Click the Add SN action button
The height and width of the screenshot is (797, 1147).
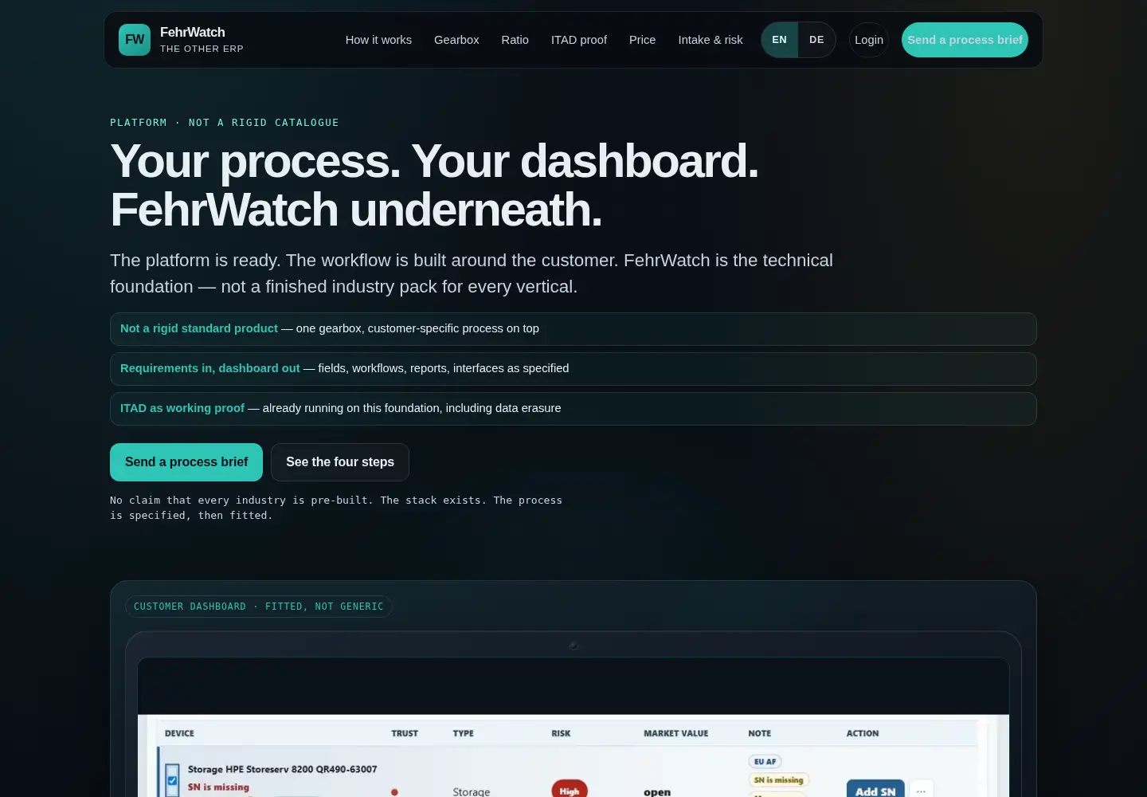875,788
